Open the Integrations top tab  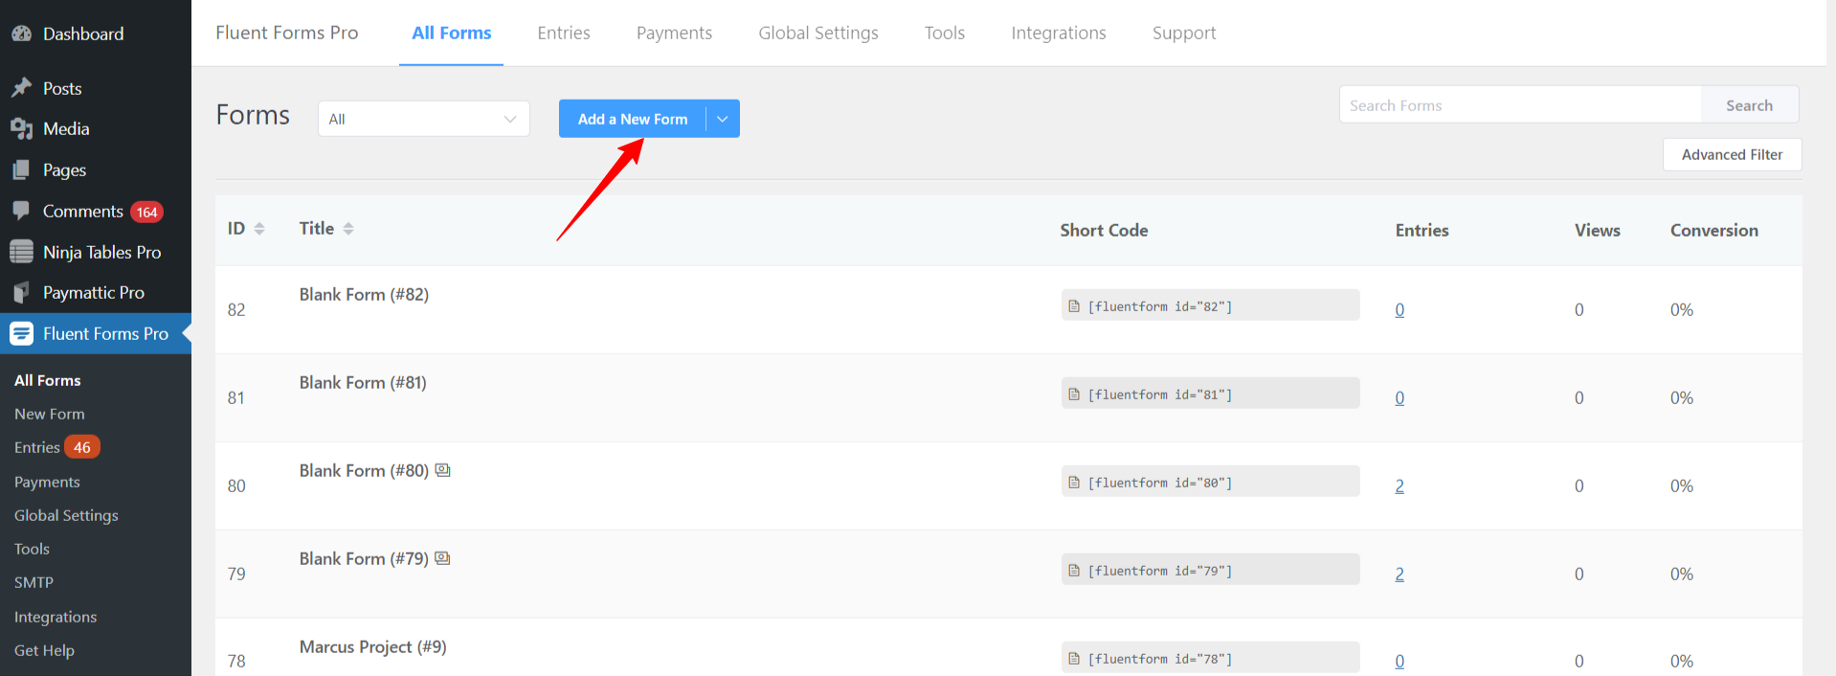coord(1059,33)
